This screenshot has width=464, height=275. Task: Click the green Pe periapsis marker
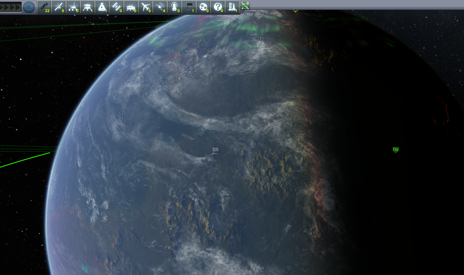396,150
